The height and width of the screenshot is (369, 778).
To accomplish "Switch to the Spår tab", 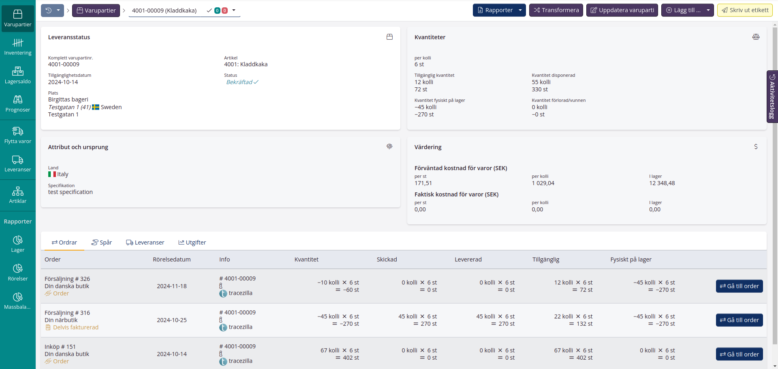I will (x=102, y=242).
